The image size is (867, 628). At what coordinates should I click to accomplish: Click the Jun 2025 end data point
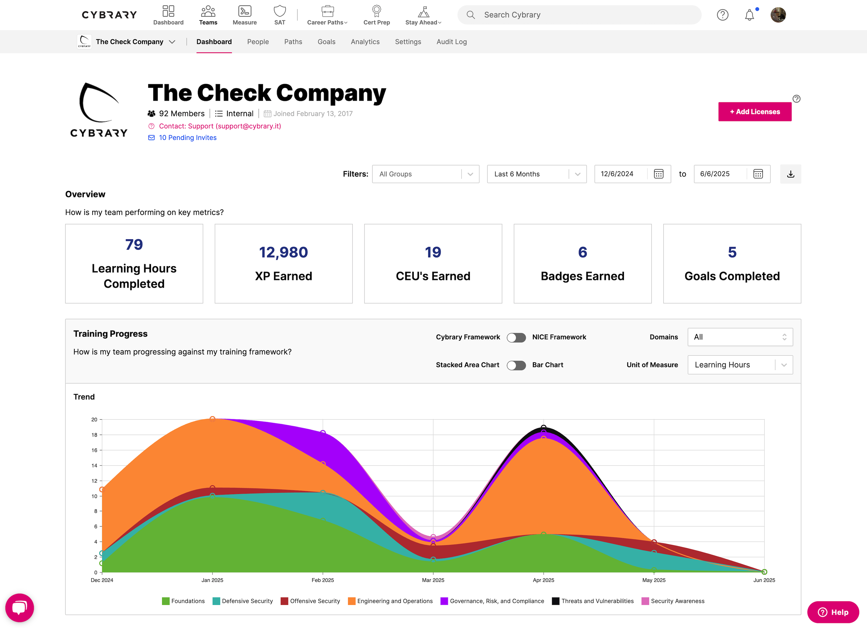point(764,572)
